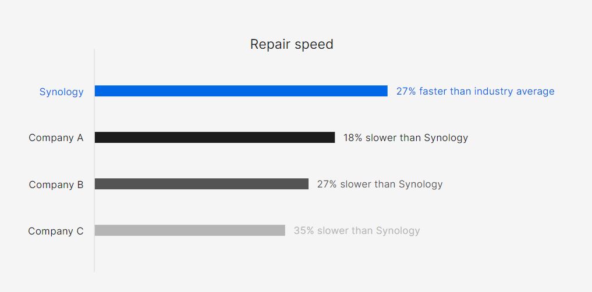
Task: Click '27% slower than Synology' annotation
Action: [x=380, y=185]
